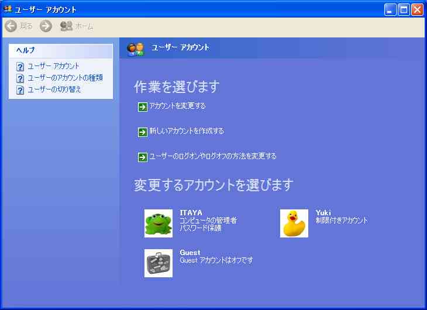Close the ユーザー アカウント window
427x310 pixels.
tap(417, 10)
